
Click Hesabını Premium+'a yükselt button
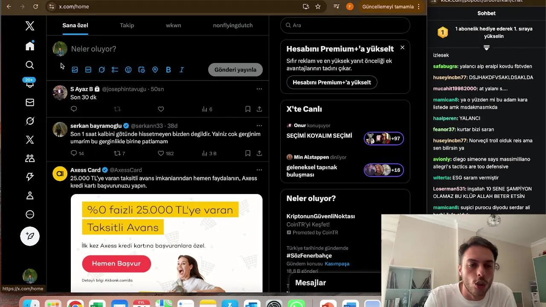pyautogui.click(x=332, y=82)
